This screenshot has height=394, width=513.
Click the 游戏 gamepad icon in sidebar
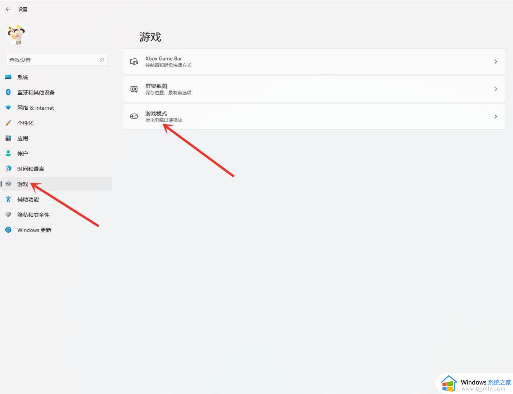8,184
